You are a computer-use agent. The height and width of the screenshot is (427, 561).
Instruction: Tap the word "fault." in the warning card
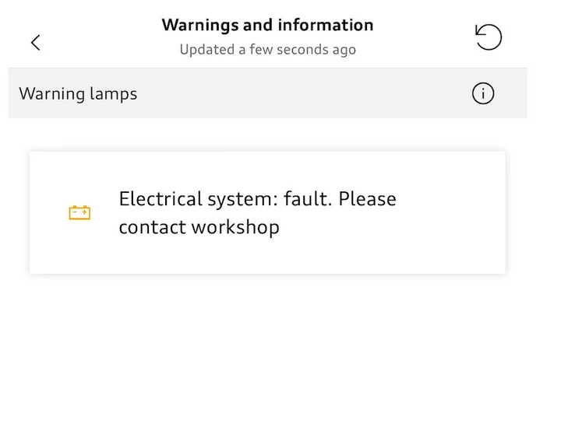[308, 199]
